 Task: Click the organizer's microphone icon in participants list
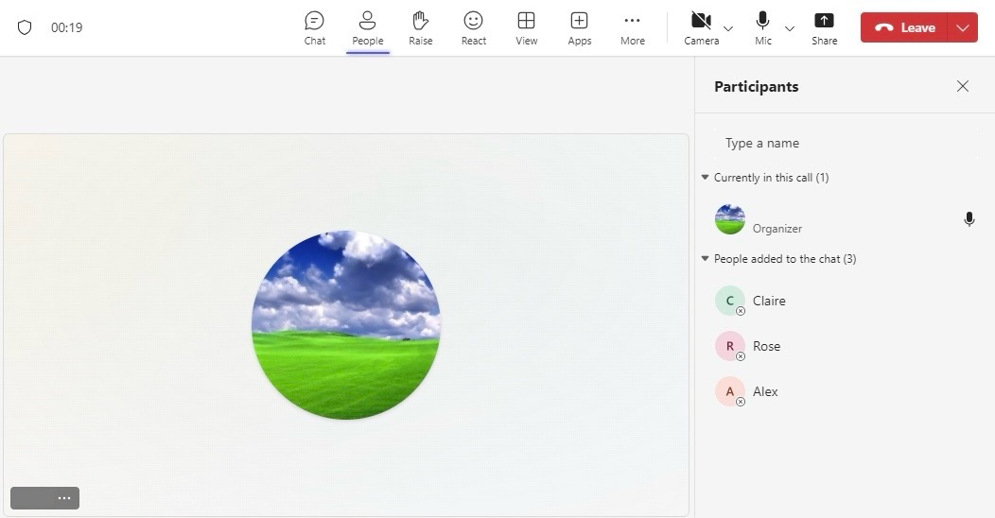click(969, 219)
